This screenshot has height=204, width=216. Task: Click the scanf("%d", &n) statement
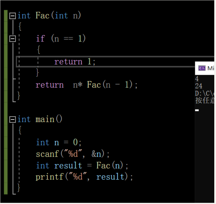[73, 154]
